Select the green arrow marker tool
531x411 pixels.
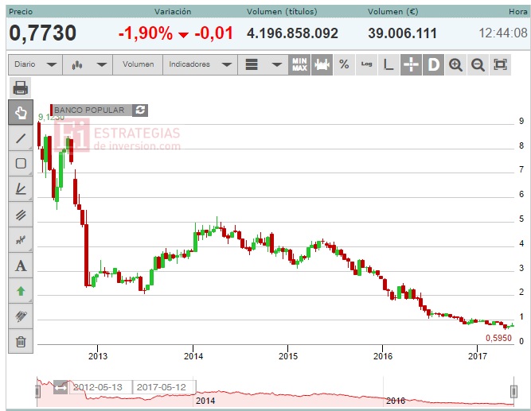click(x=21, y=291)
